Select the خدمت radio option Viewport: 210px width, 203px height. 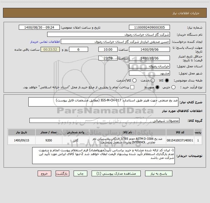pos(153,80)
